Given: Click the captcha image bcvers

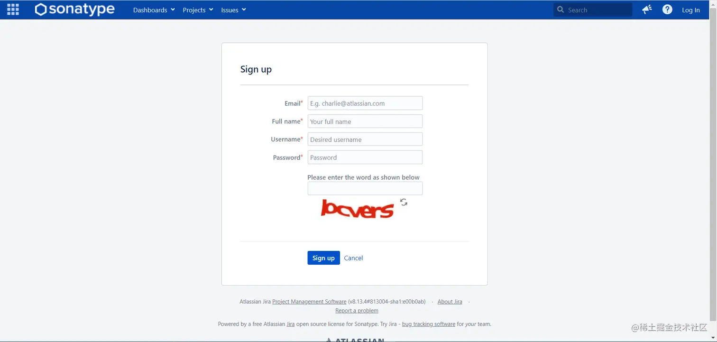Looking at the screenshot, I should (357, 209).
